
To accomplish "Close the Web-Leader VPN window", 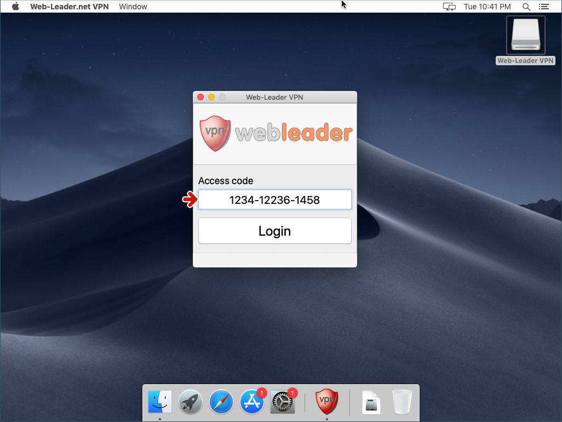I will tap(200, 97).
